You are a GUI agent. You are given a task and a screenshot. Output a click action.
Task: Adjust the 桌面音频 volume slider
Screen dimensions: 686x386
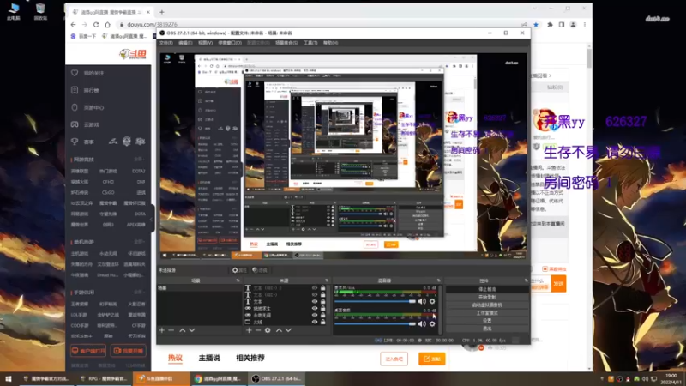tap(376, 324)
